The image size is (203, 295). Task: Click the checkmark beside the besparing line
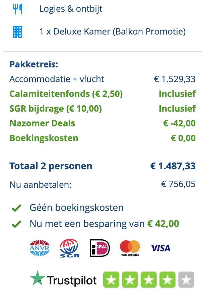[16, 224]
